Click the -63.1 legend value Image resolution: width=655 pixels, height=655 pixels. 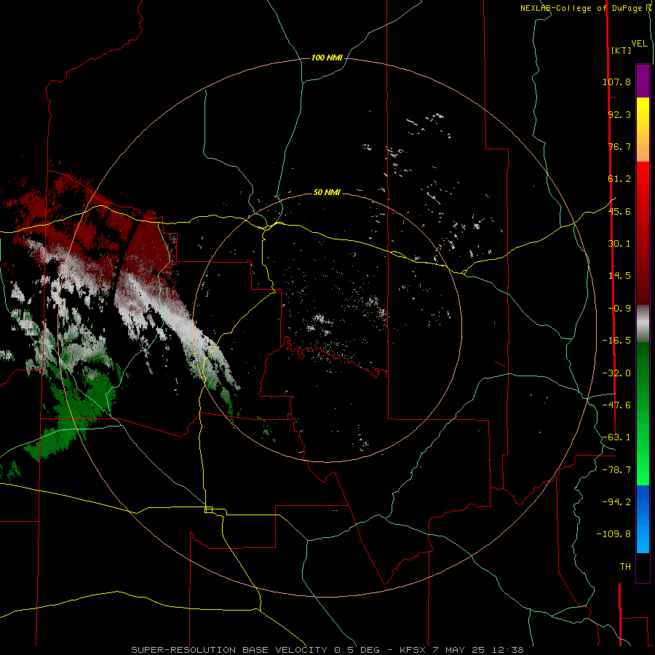(616, 437)
